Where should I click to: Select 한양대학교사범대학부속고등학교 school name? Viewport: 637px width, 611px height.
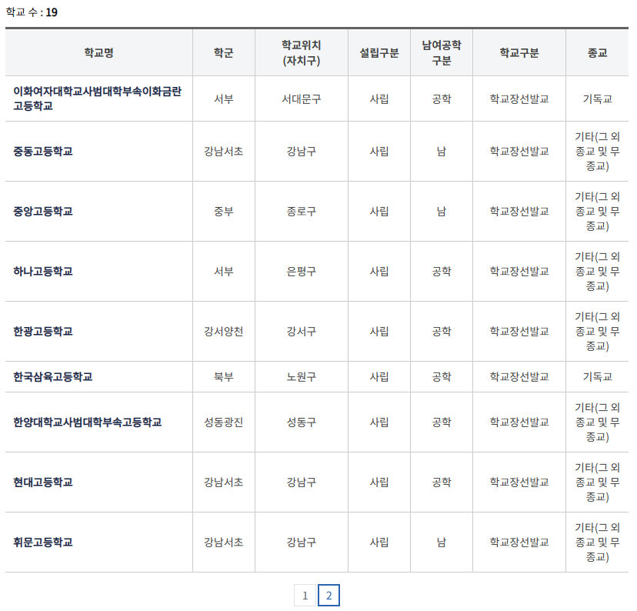click(88, 422)
